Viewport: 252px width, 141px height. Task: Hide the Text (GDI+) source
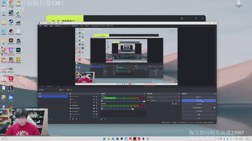[x=94, y=111]
